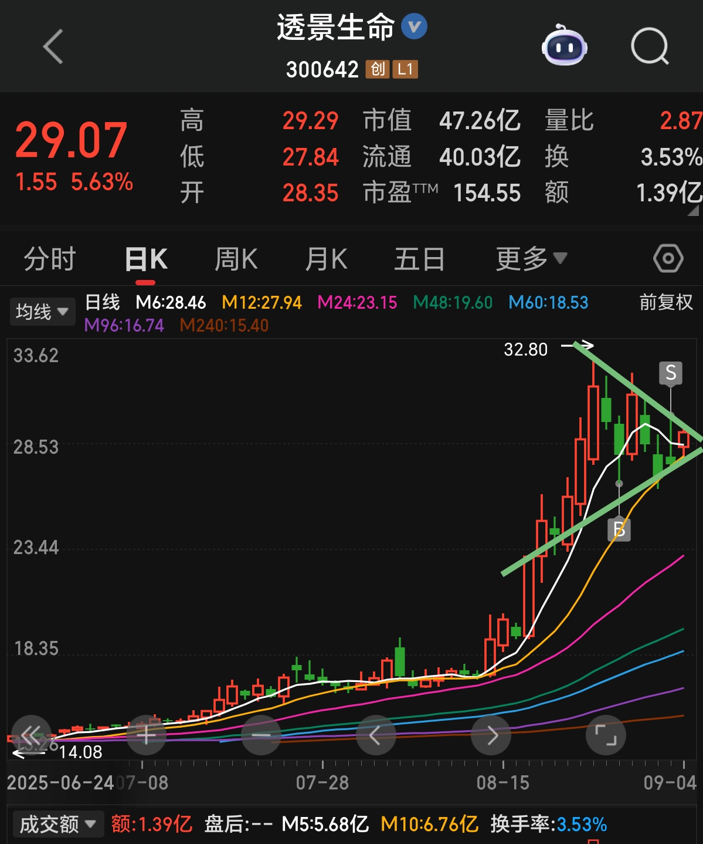Tap M5:5.68亿 volume average

click(x=325, y=824)
